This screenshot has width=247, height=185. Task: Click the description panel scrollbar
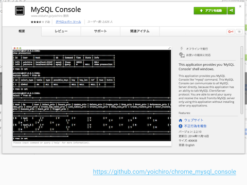coord(241,80)
